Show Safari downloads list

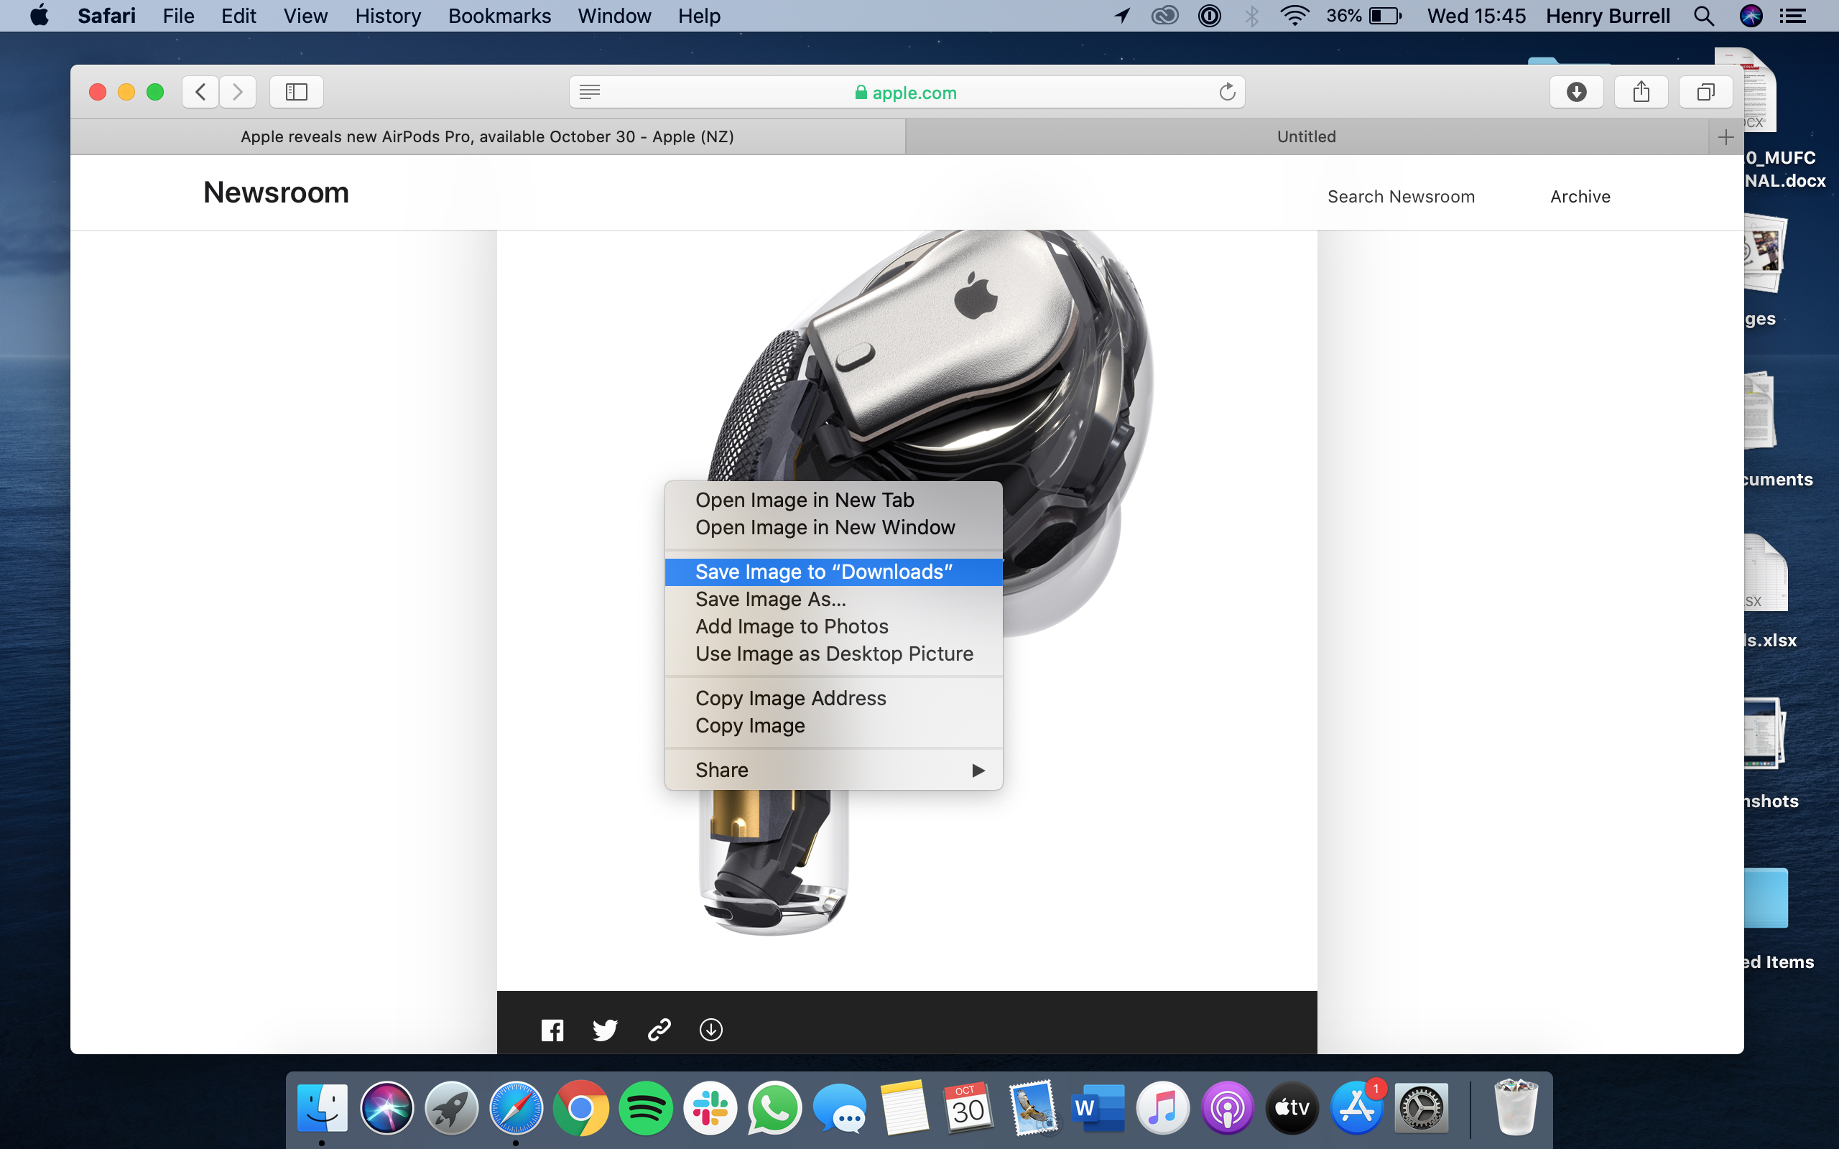pos(1576,92)
